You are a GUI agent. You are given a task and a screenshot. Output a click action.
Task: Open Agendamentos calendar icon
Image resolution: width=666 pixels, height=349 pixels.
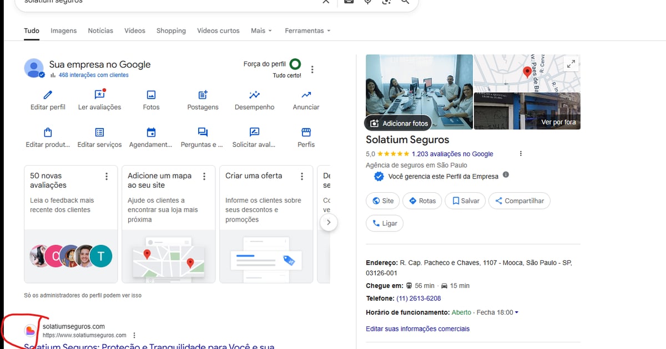tap(151, 132)
